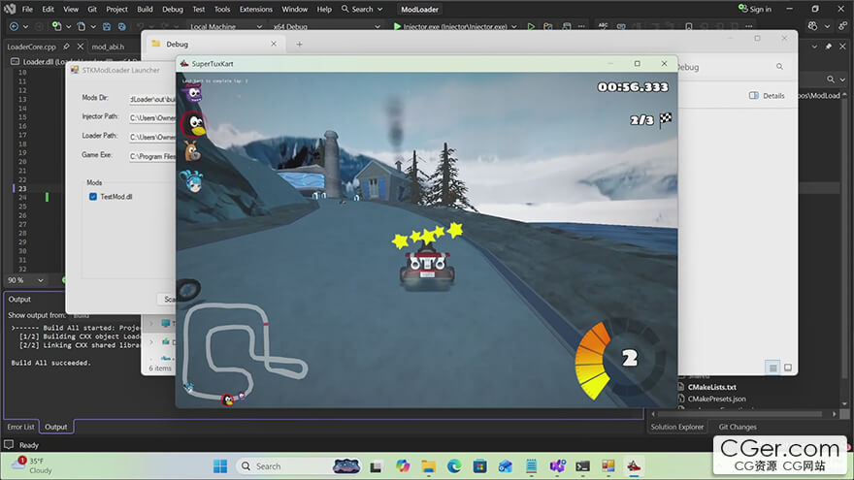Image resolution: width=854 pixels, height=480 pixels.
Task: Toggle the TestMod.dll checkbox
Action: tap(93, 196)
